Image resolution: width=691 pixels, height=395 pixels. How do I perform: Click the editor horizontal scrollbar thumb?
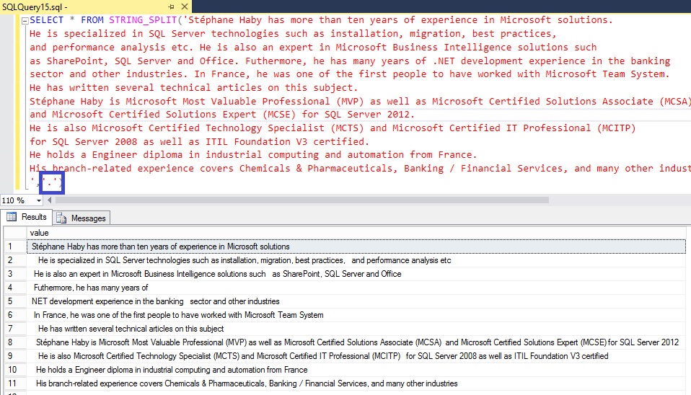pos(302,200)
